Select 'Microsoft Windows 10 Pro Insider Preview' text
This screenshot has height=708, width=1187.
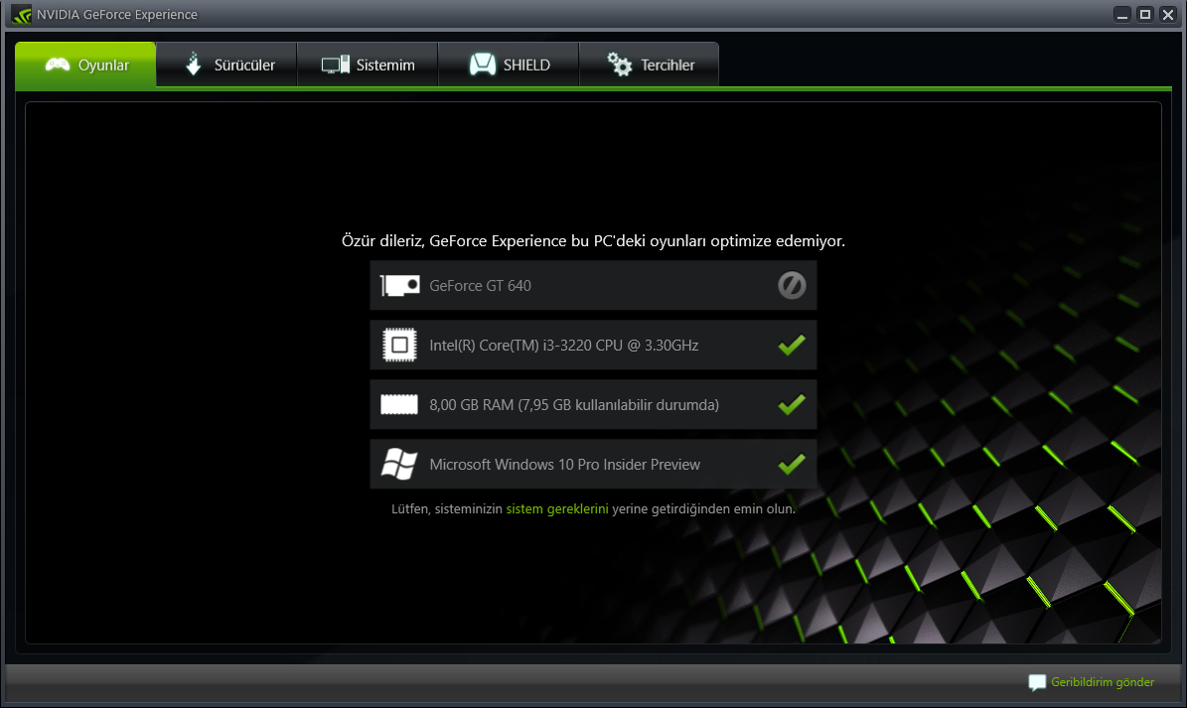click(565, 465)
